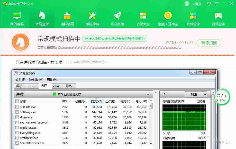The width and height of the screenshot is (236, 149).
Task: Check the explorer.exe checkbox
Action: point(17,128)
